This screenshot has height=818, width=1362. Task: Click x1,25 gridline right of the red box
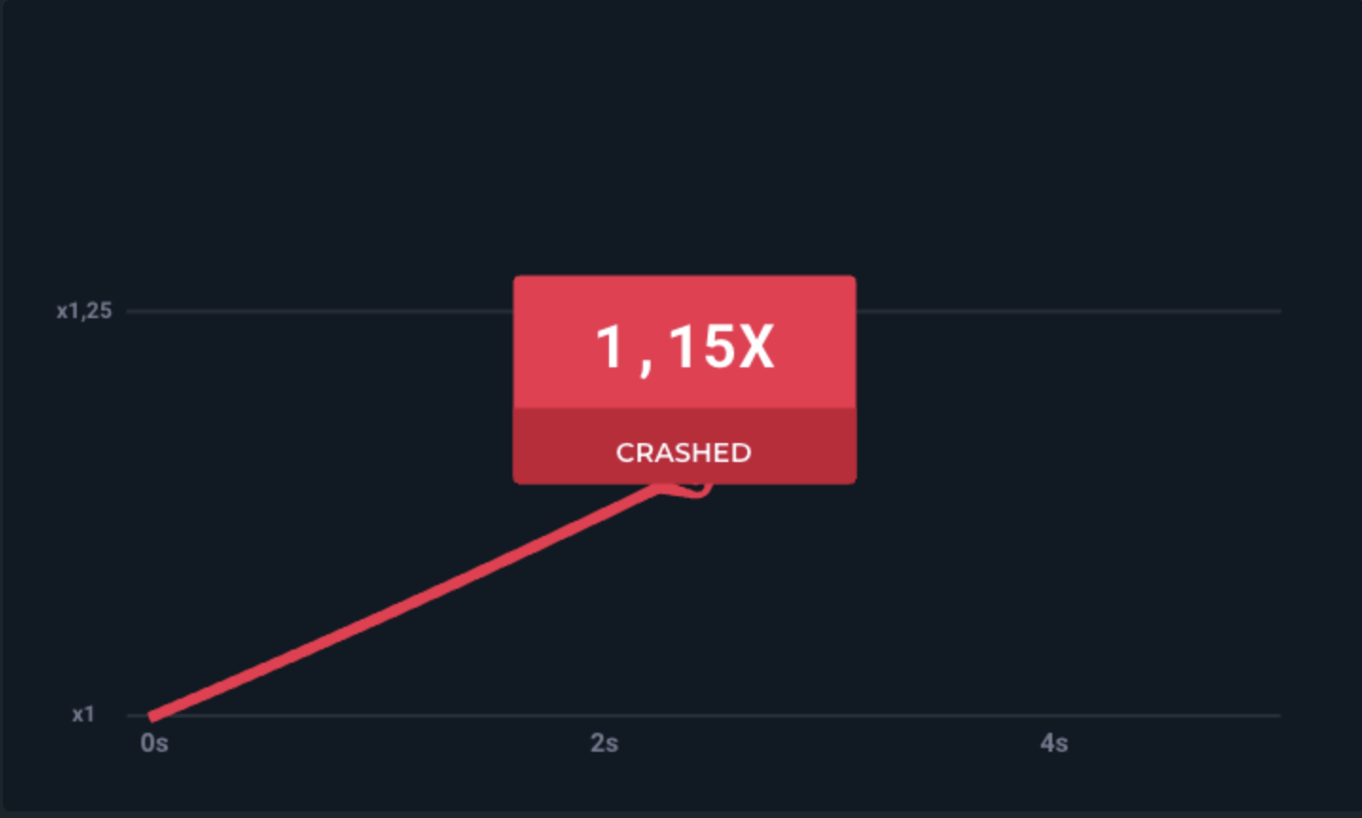pos(1068,311)
